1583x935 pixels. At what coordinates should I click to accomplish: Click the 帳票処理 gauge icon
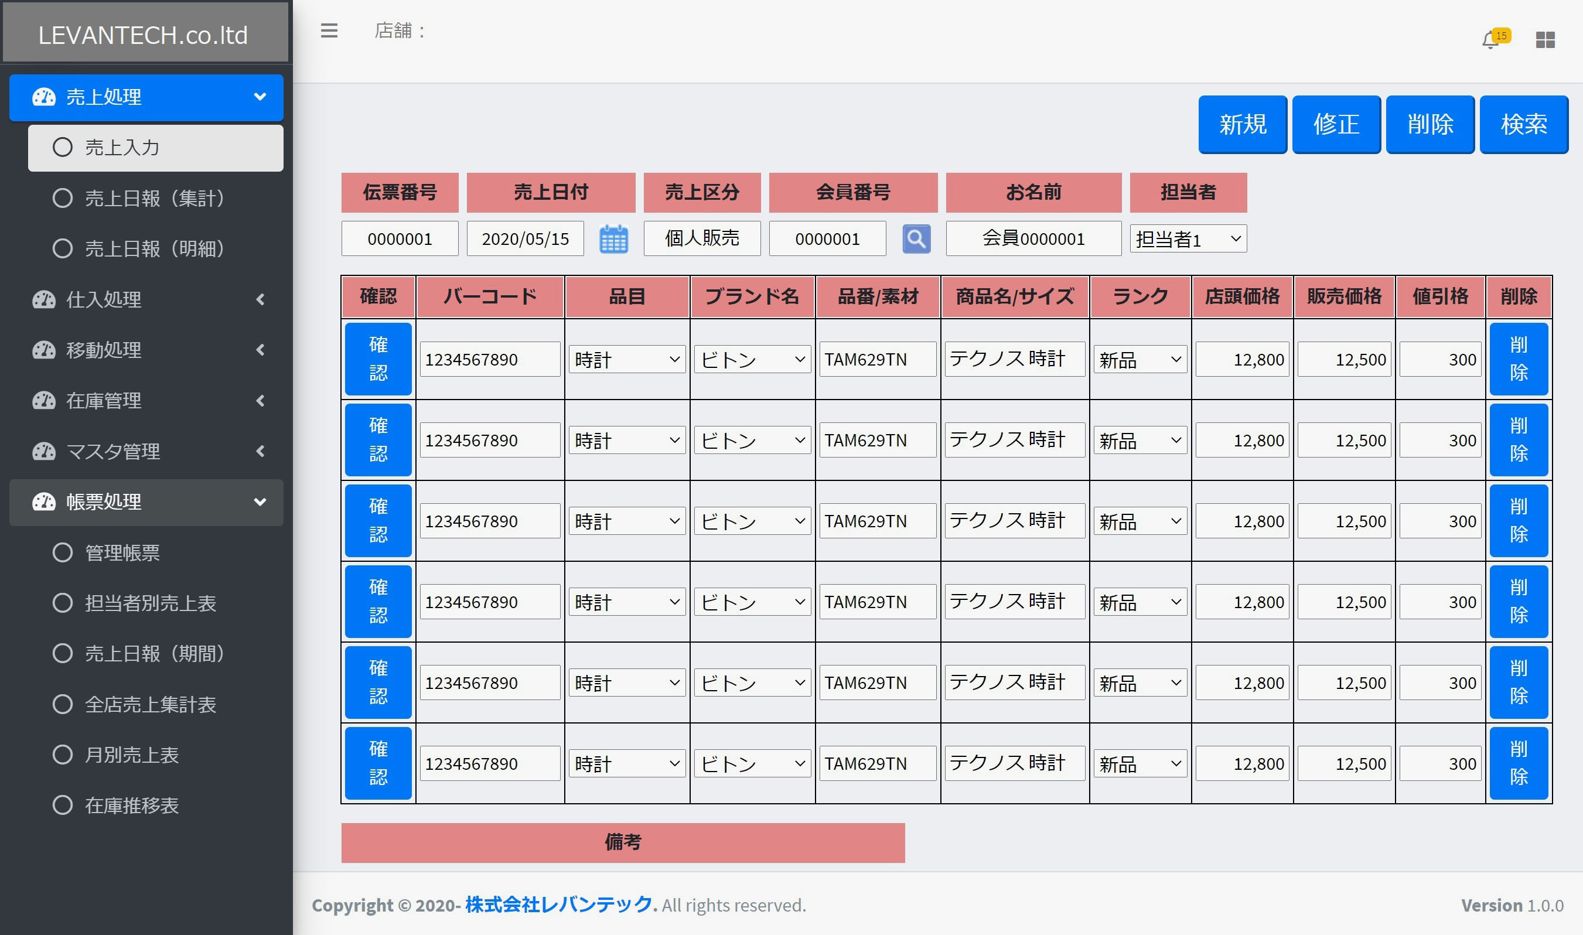[44, 502]
